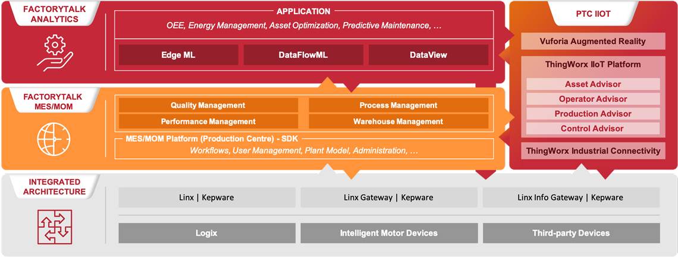Choose Operator Advisor in ThingWorx platform
This screenshot has width=678, height=257.
[x=592, y=99]
